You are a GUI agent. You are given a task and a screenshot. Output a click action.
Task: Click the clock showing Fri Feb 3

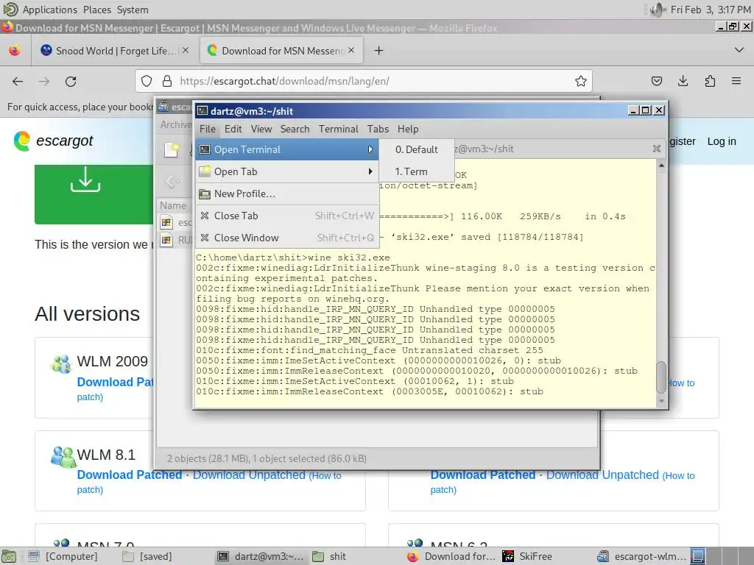711,10
